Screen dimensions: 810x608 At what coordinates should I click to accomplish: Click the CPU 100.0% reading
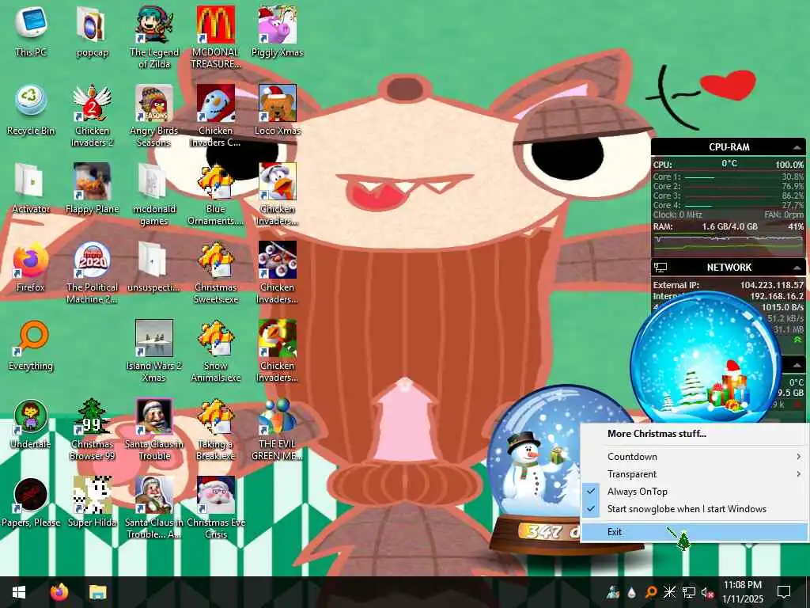pos(789,165)
